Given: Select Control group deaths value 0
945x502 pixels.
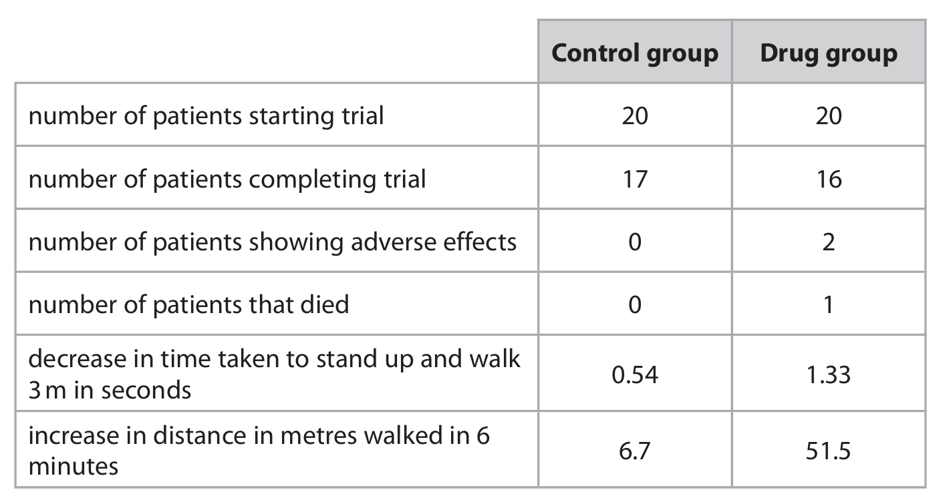Looking at the screenshot, I should click(634, 304).
